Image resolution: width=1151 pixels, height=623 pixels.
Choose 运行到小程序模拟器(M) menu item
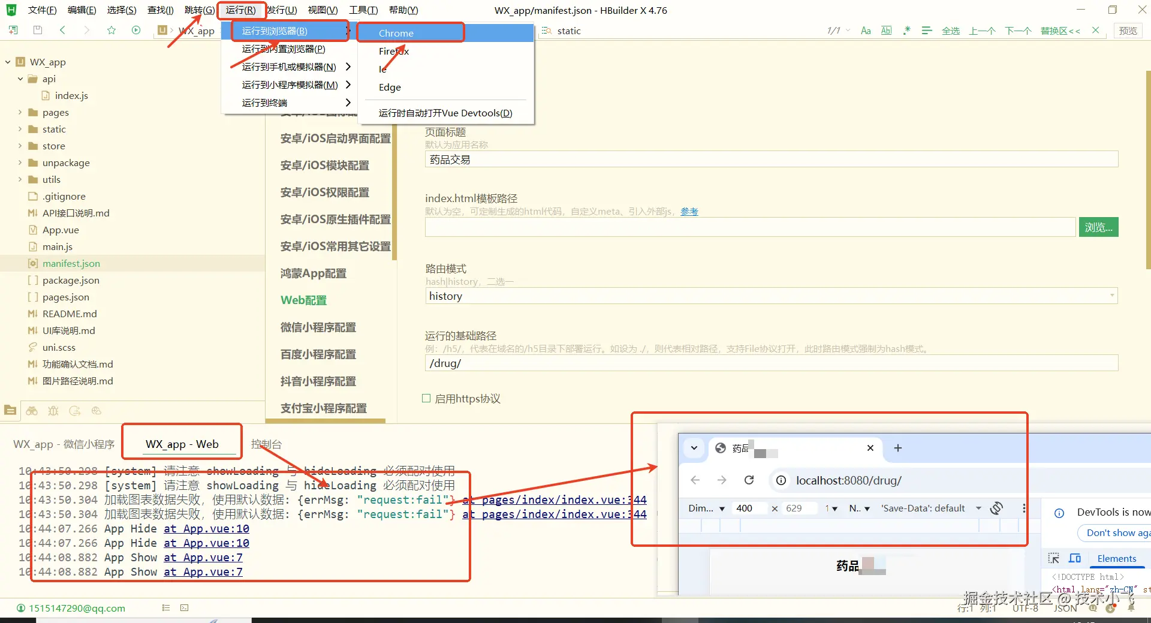tap(290, 85)
